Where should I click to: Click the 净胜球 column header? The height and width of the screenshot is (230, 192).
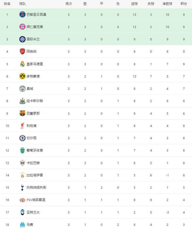[x=168, y=4]
